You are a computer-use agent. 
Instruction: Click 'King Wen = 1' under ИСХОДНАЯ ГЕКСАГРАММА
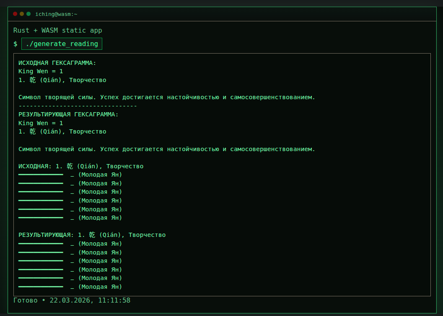click(41, 72)
